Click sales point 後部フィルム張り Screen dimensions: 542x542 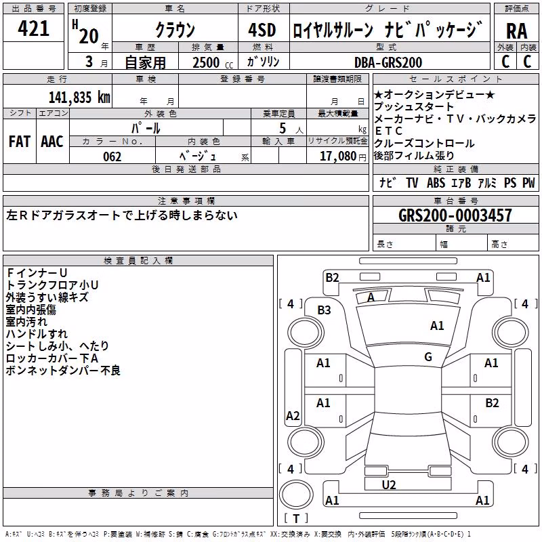click(x=414, y=156)
